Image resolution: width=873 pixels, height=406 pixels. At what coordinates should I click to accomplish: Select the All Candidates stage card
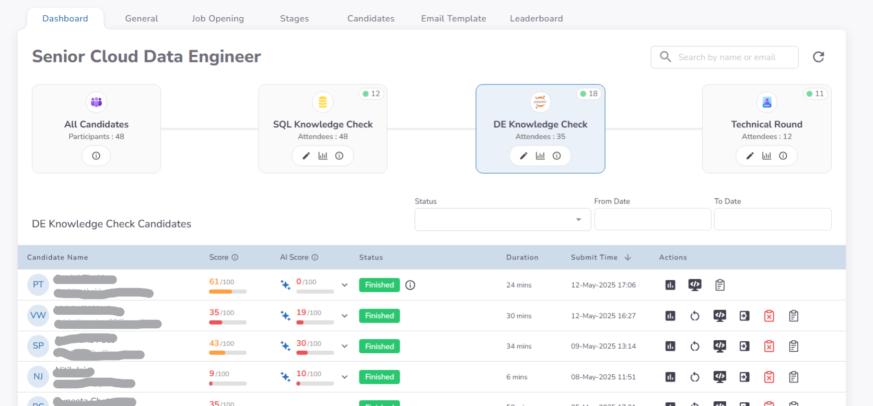pos(96,129)
